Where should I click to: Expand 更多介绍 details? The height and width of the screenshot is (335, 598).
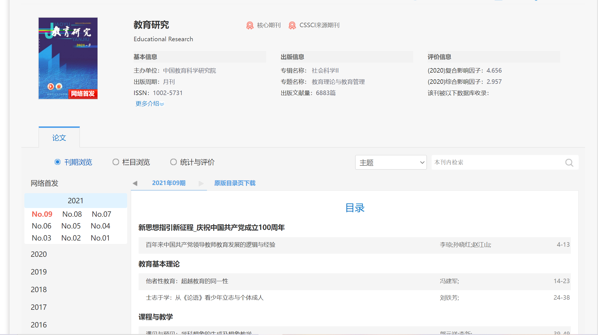click(x=150, y=104)
